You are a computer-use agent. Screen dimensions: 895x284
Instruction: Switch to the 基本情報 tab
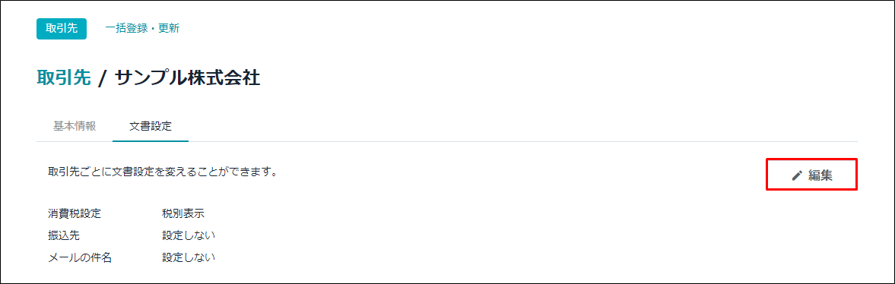pyautogui.click(x=75, y=127)
